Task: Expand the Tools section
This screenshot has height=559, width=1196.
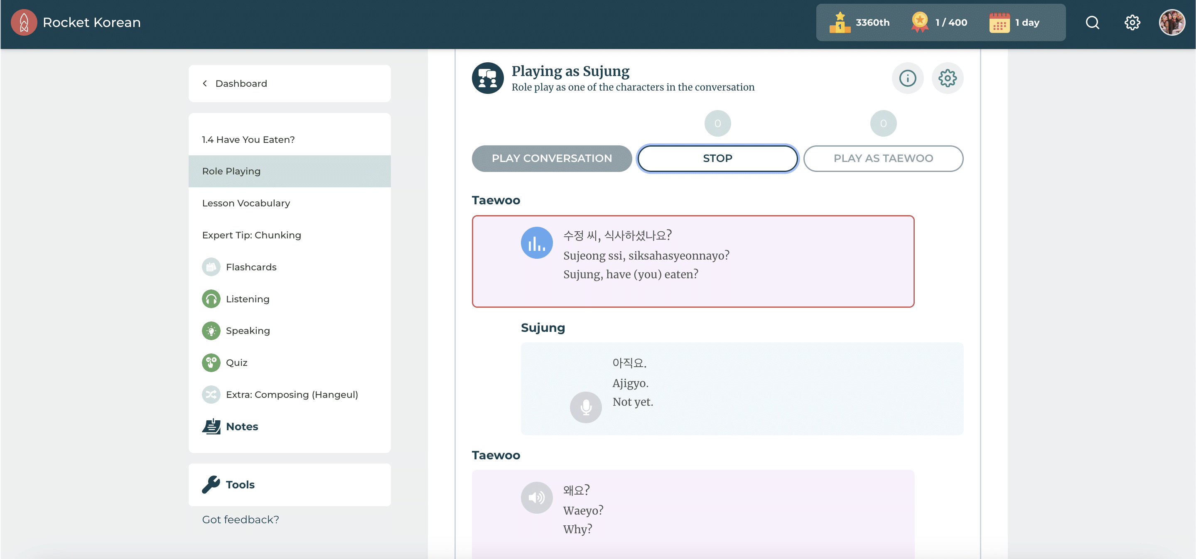Action: coord(240,485)
